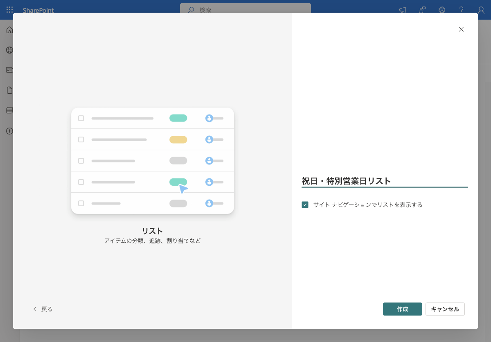Open the file document icon in left rail
This screenshot has width=491, height=342.
[x=9, y=90]
